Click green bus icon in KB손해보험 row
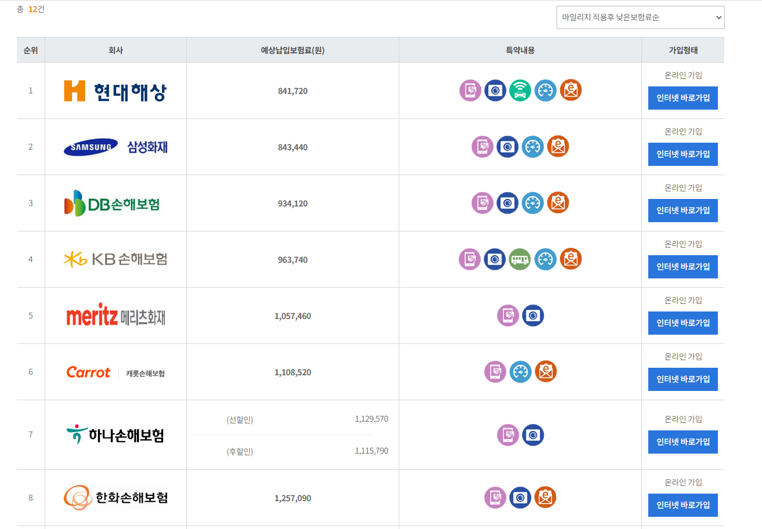Image resolution: width=762 pixels, height=529 pixels. 521,259
